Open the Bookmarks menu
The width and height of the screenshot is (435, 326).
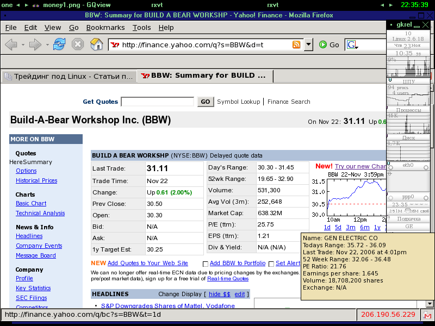[105, 28]
